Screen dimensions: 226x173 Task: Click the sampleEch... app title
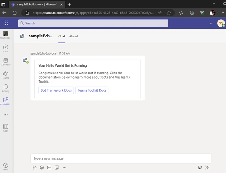click(41, 36)
